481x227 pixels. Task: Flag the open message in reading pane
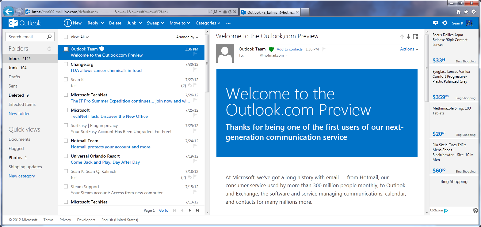pyautogui.click(x=323, y=49)
